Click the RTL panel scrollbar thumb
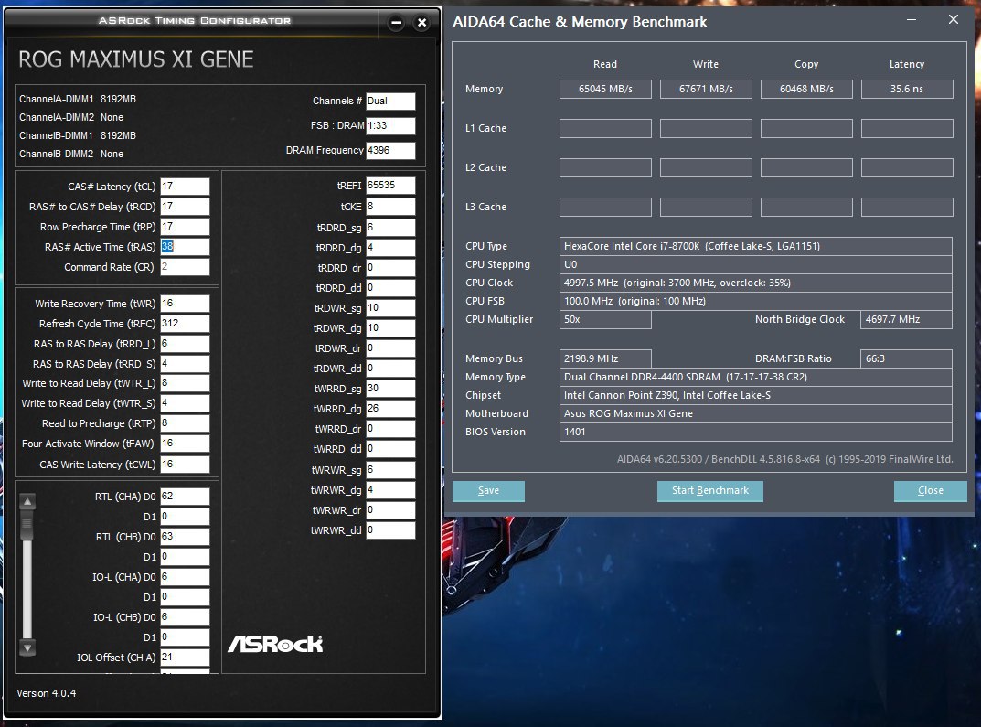Viewport: 981px width, 727px height. pyautogui.click(x=27, y=526)
